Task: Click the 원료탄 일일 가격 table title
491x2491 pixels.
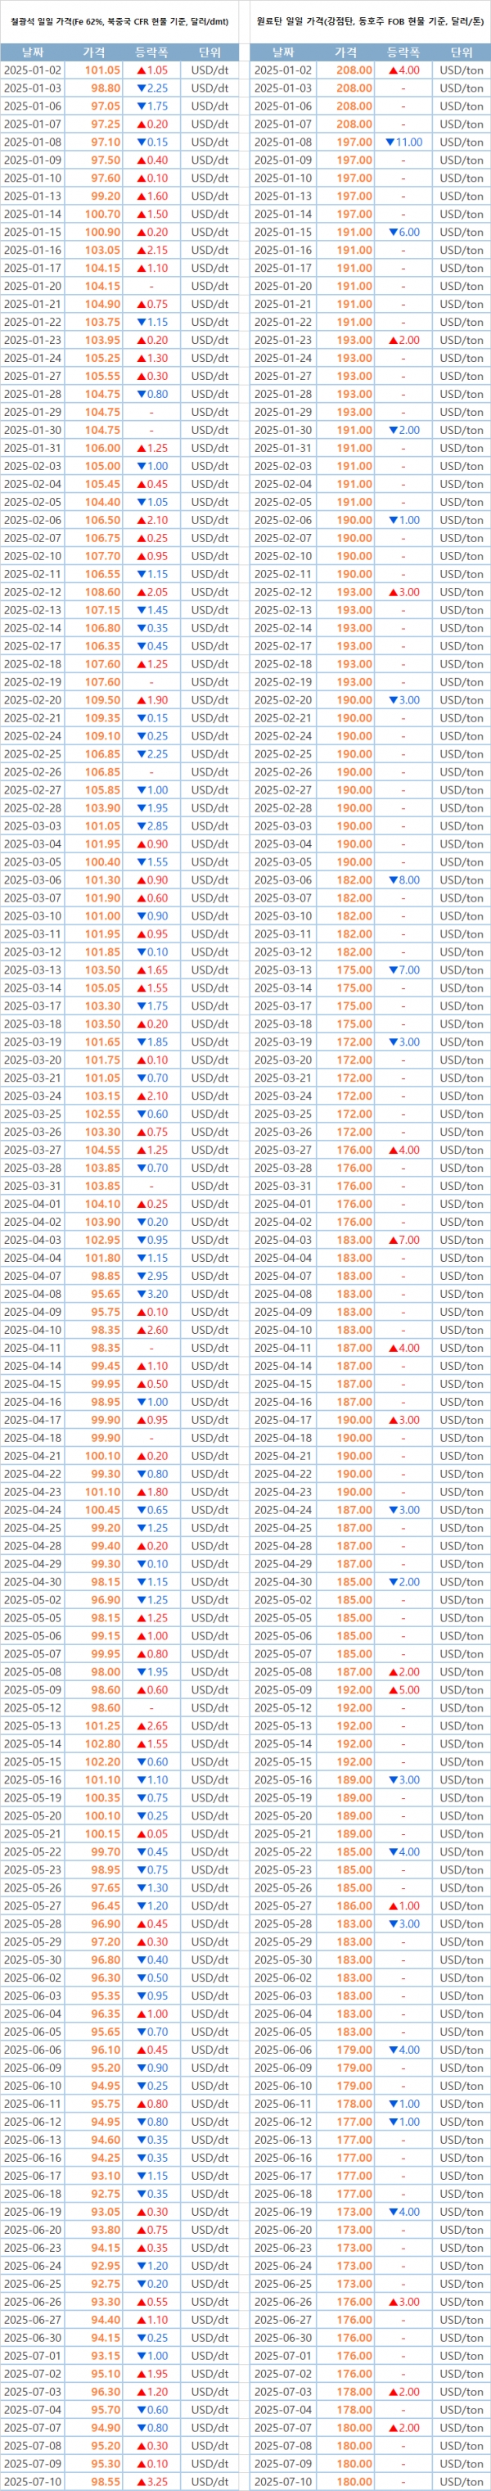Action: pyautogui.click(x=370, y=21)
